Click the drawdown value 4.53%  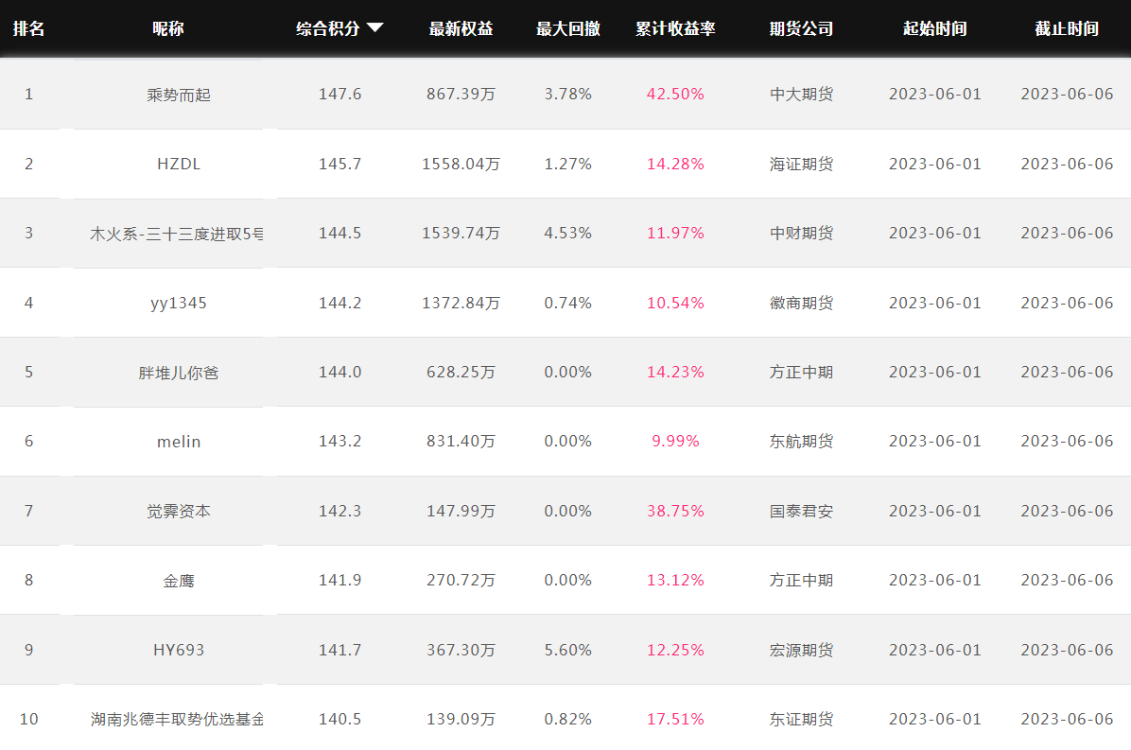click(568, 234)
